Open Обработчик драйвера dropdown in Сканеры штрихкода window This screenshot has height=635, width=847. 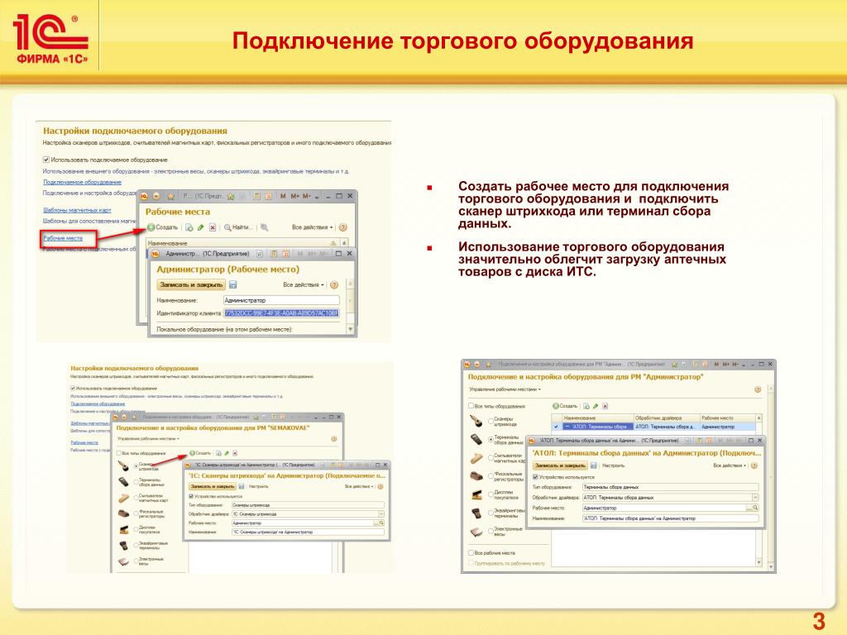click(380, 514)
